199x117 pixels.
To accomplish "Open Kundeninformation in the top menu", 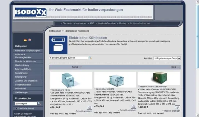I will tap(107, 23).
